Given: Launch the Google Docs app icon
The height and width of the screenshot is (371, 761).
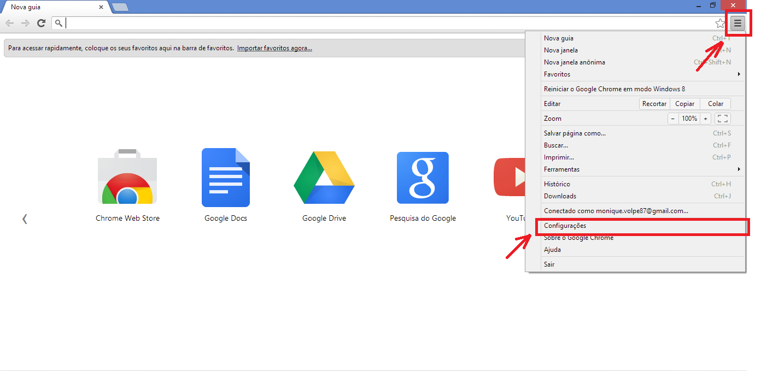Looking at the screenshot, I should click(x=226, y=178).
